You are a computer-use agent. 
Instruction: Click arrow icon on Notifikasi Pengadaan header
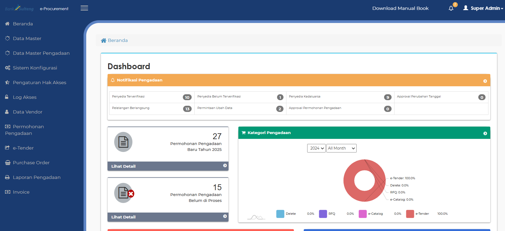coord(485,81)
